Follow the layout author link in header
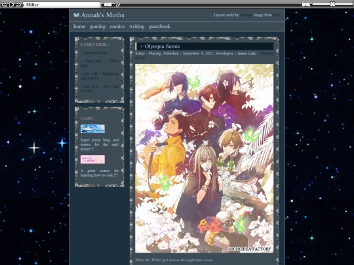354x265 pixels. (246, 15)
